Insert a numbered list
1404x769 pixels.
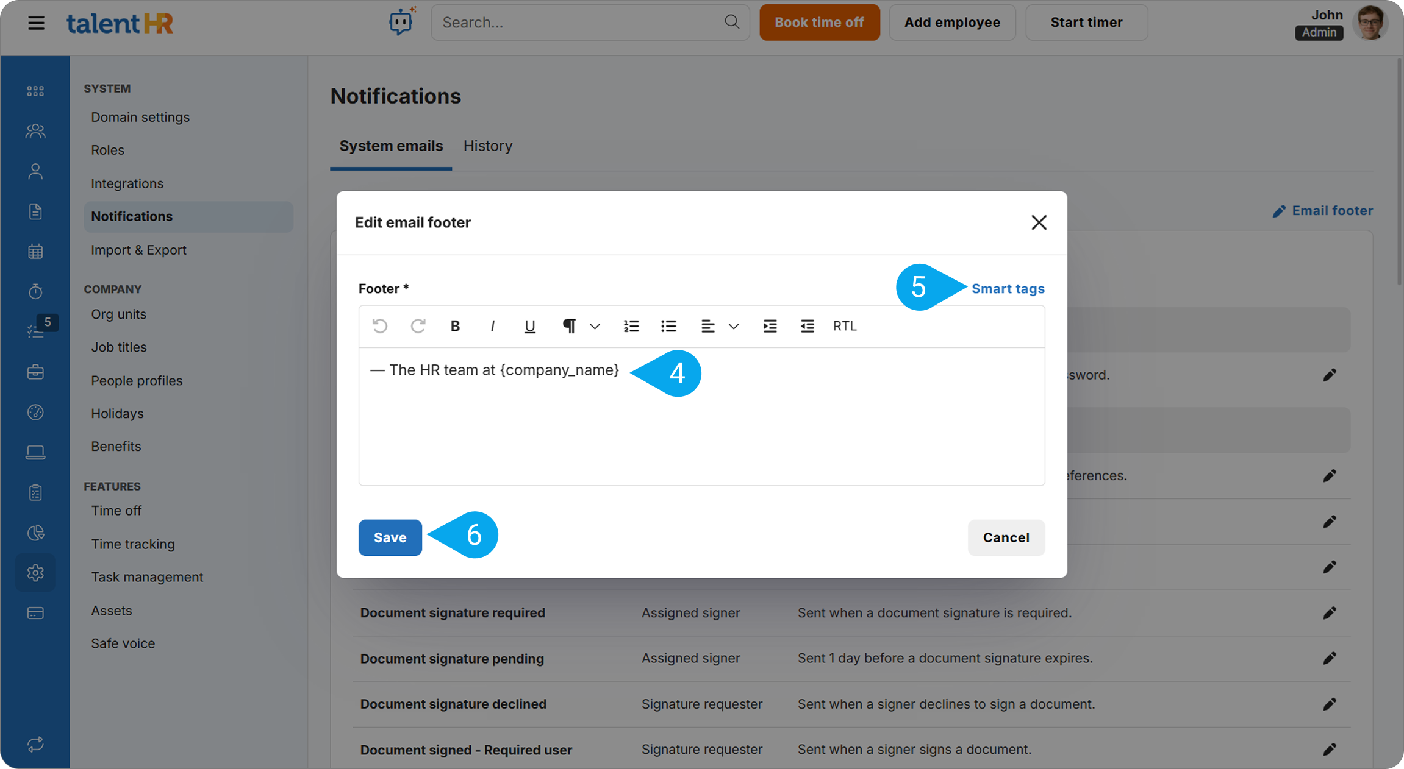point(631,326)
